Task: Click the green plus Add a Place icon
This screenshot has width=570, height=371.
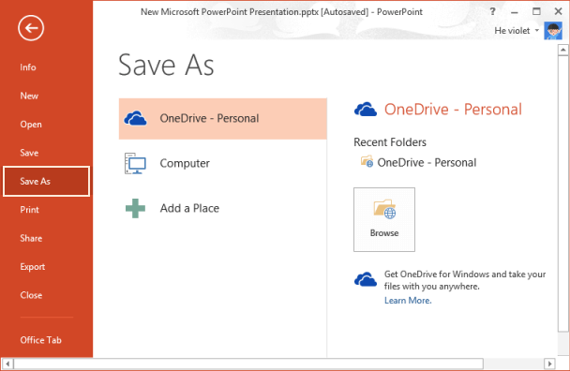Action: click(135, 208)
